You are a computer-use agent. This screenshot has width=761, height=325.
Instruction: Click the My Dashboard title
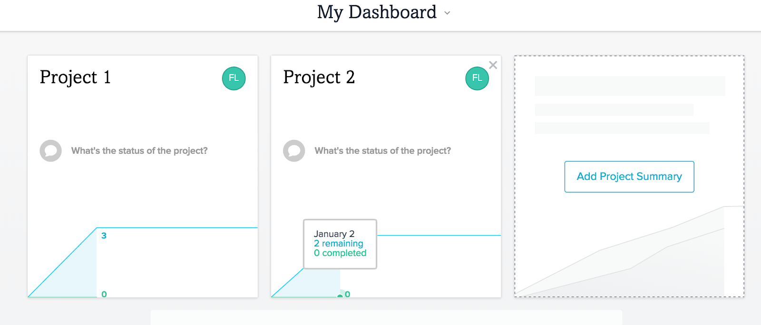(376, 12)
